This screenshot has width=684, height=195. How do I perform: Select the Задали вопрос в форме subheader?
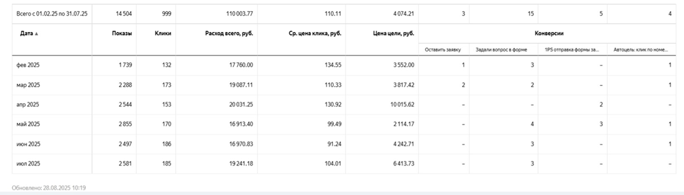[503, 49]
